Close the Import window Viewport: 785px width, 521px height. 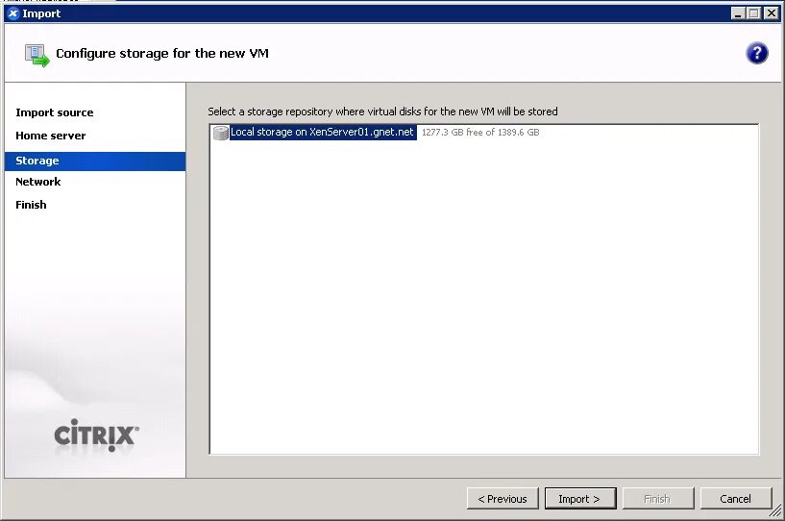771,13
